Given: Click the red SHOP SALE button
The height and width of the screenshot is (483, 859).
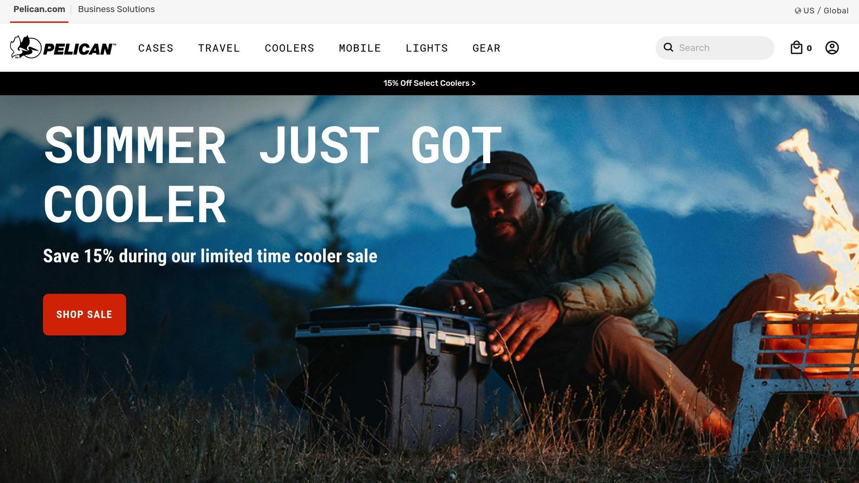Looking at the screenshot, I should pos(84,314).
